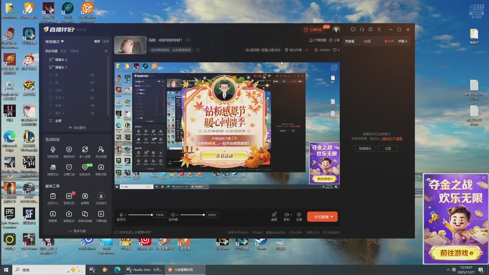Select the 全屏 source row

pyautogui.click(x=77, y=120)
